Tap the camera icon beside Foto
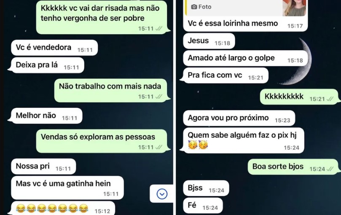341x215 pixels. 194,7
